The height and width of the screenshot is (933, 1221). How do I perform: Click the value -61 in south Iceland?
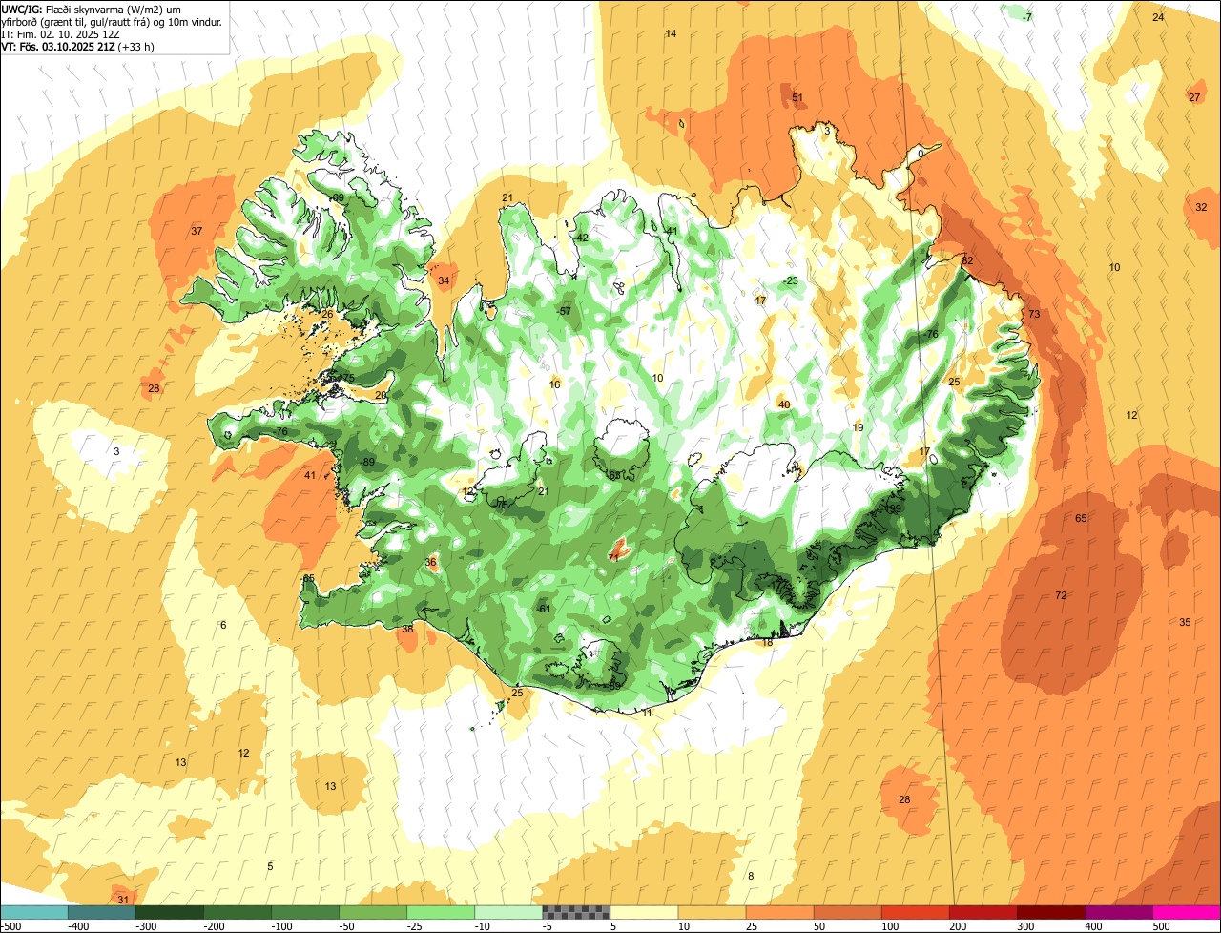pyautogui.click(x=544, y=609)
